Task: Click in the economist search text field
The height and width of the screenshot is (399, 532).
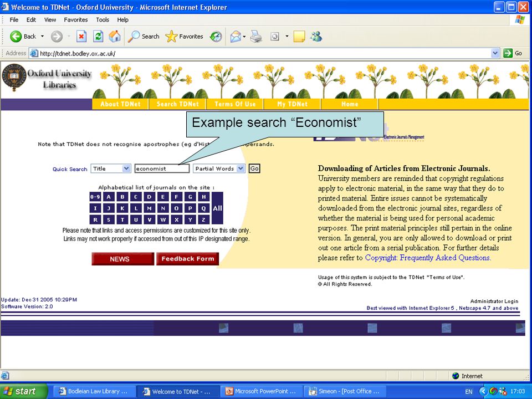Action: [162, 168]
